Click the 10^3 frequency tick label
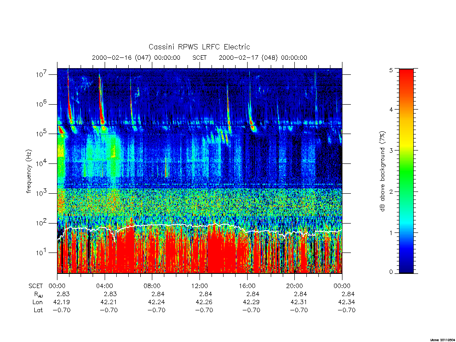456x342 pixels. [x=41, y=193]
